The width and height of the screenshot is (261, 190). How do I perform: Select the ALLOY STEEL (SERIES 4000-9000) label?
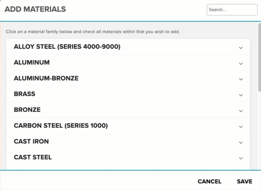(x=67, y=47)
